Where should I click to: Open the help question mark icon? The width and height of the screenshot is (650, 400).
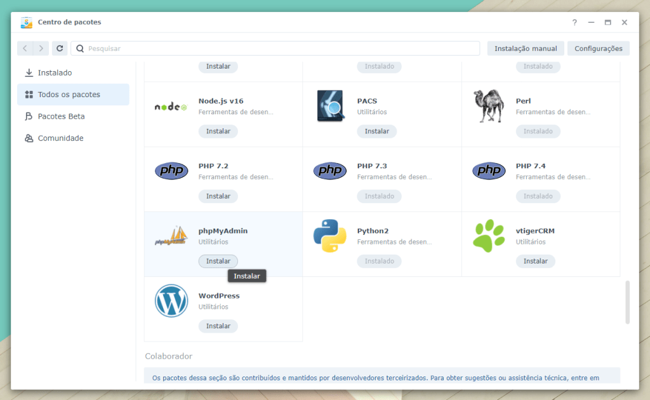click(574, 22)
